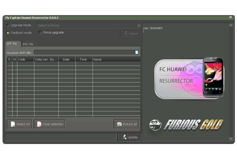
Task: Click the Code column header
Action: point(26,59)
